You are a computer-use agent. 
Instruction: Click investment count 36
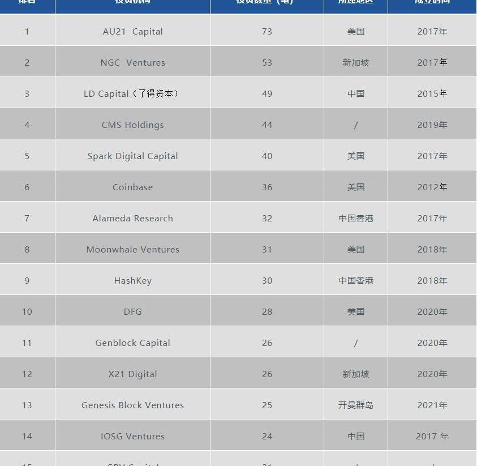click(267, 187)
